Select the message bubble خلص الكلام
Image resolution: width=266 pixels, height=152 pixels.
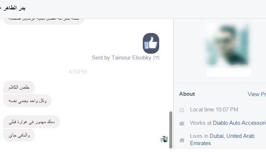click(19, 87)
